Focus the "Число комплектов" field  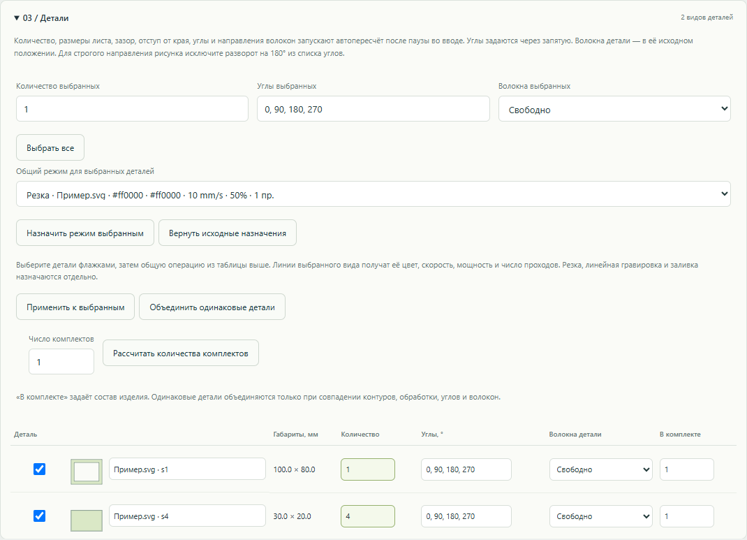[61, 362]
